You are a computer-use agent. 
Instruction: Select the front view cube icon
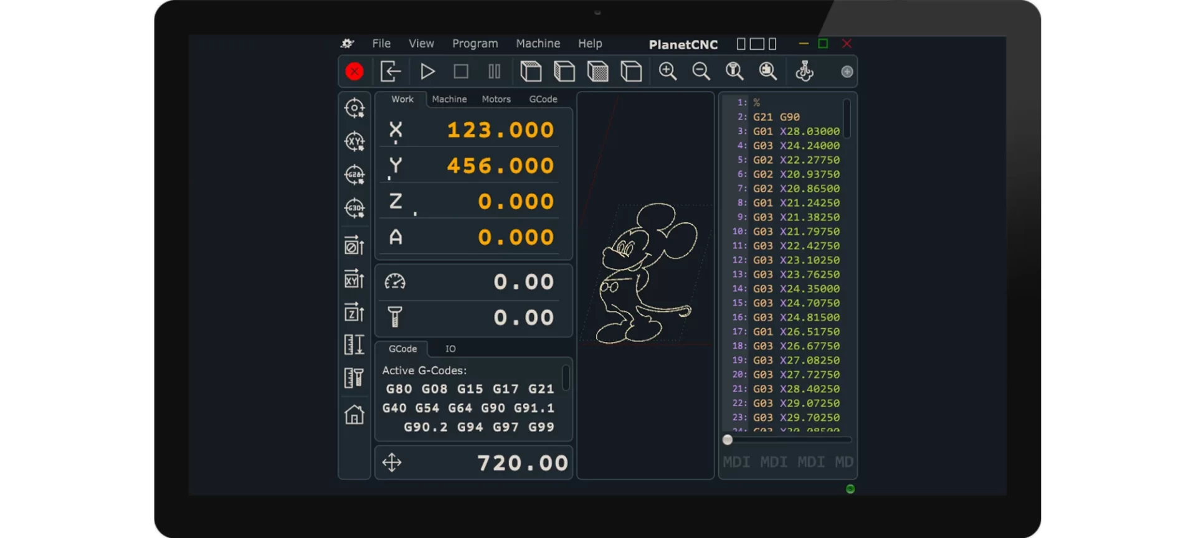click(598, 72)
